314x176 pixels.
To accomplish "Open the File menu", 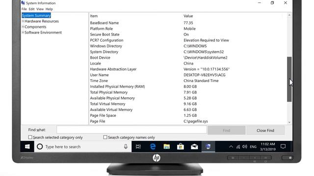I will pos(24,9).
